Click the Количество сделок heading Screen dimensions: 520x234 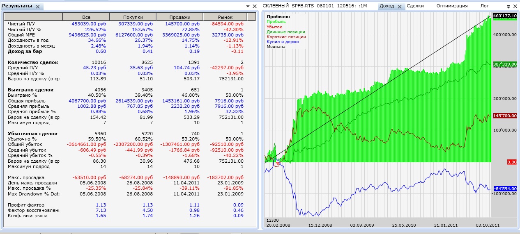click(x=33, y=62)
